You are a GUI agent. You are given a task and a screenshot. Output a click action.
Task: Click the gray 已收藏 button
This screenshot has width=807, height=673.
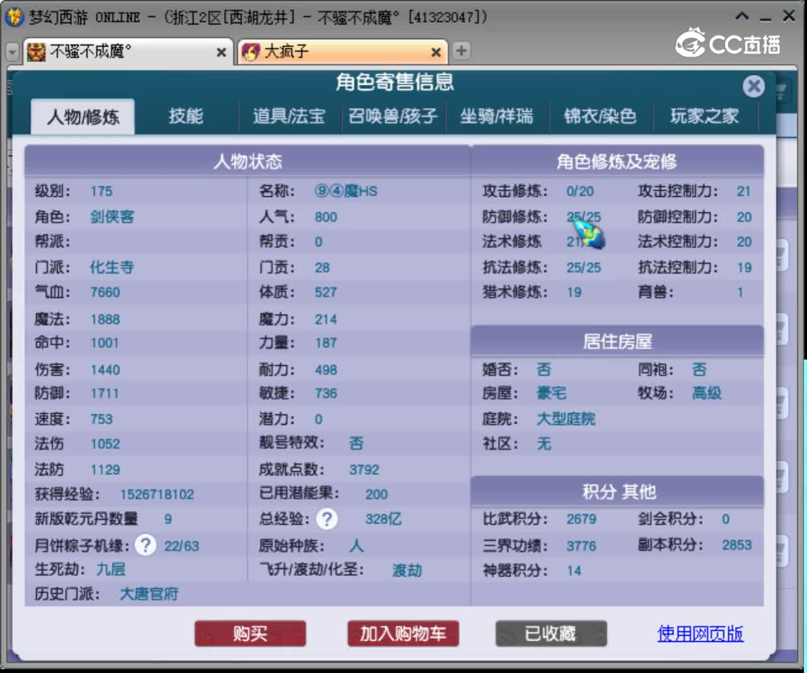pyautogui.click(x=551, y=634)
